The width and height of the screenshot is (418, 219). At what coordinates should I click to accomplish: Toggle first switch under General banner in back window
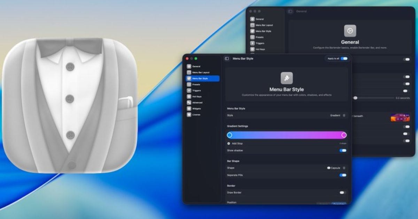[407, 59]
